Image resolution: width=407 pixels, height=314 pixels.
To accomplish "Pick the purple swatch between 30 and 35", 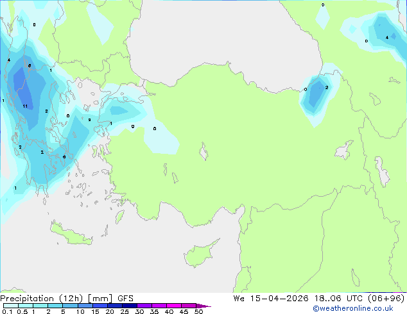I will (144, 306).
